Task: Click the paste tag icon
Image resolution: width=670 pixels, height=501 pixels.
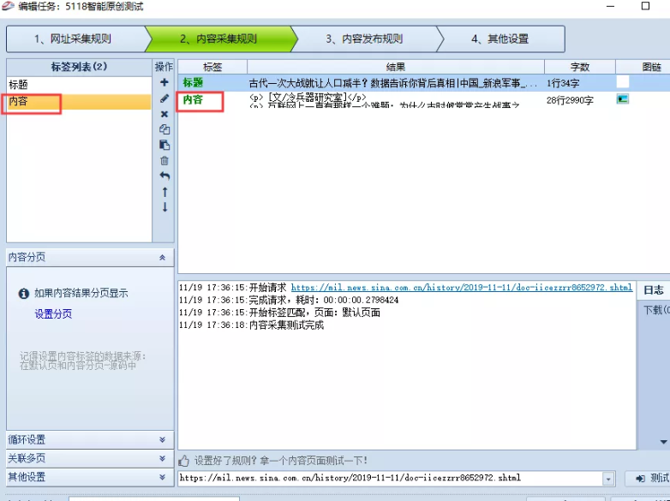Action: click(x=165, y=145)
